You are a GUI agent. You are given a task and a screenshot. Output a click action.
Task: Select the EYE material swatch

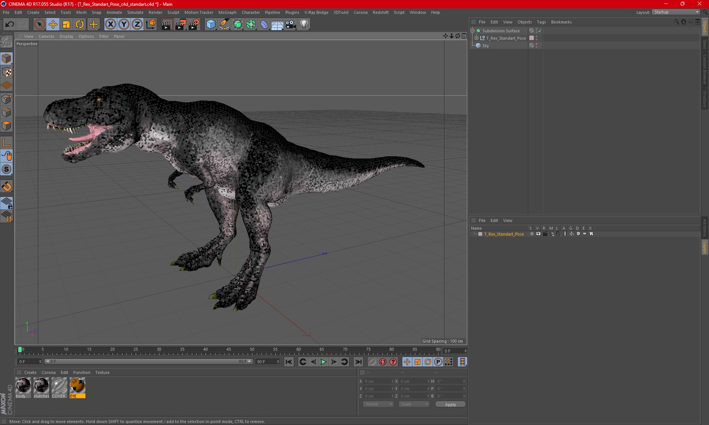click(x=77, y=388)
